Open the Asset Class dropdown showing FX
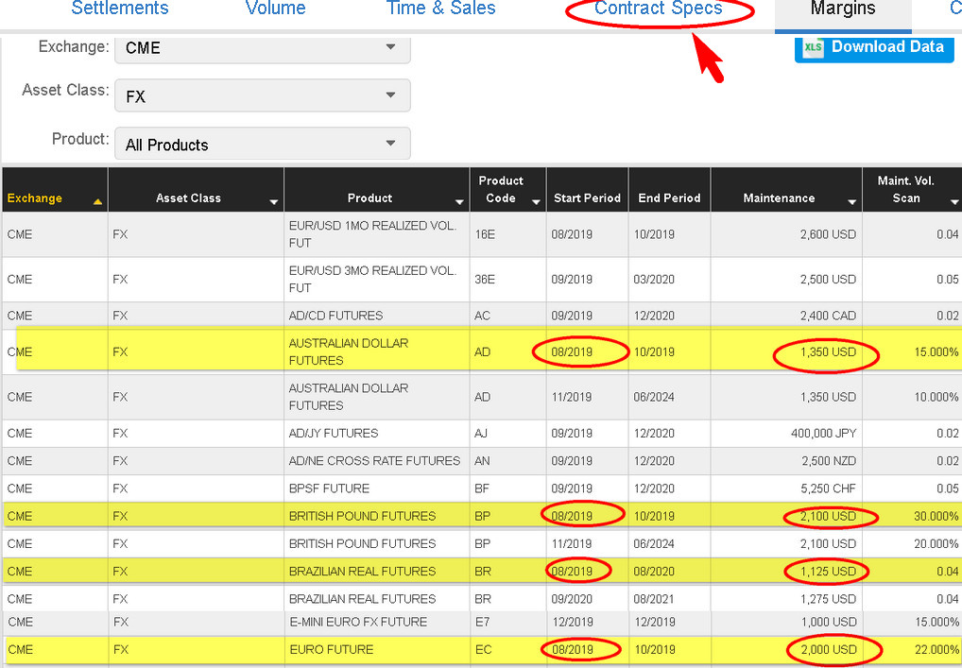 [262, 95]
